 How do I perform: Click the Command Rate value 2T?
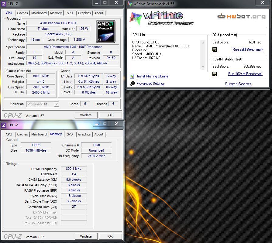74,207
